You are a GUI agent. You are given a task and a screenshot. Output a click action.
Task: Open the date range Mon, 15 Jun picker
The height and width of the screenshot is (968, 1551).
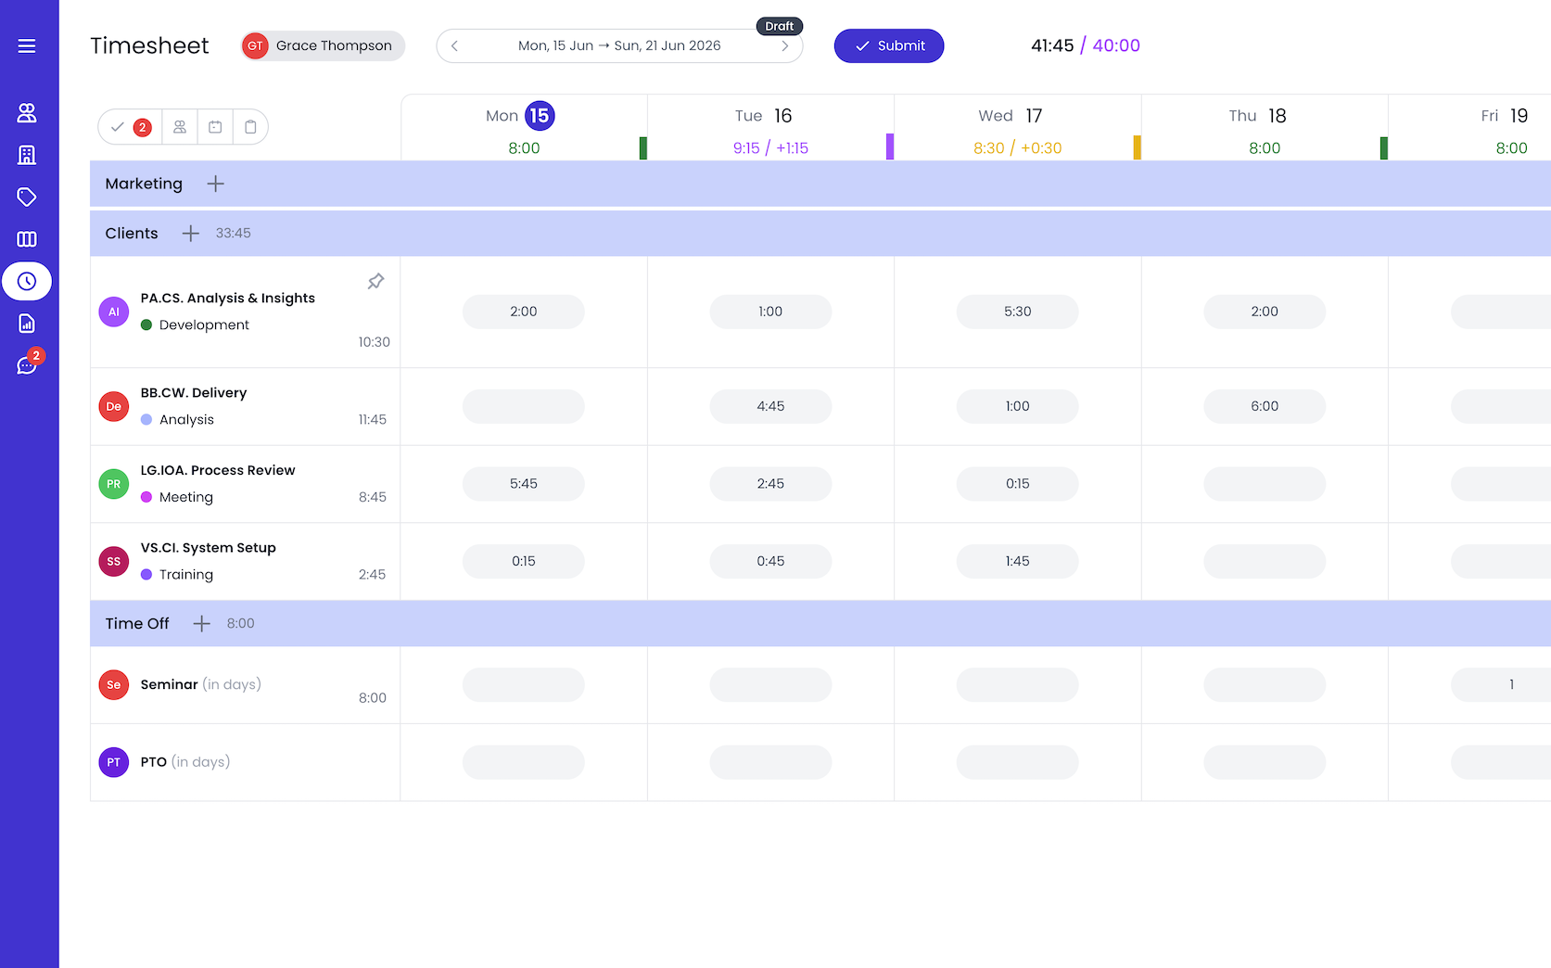pos(619,45)
